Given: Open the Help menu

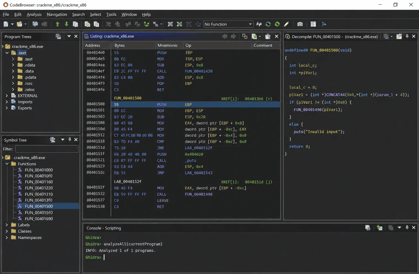Looking at the screenshot, I should click(146, 14).
